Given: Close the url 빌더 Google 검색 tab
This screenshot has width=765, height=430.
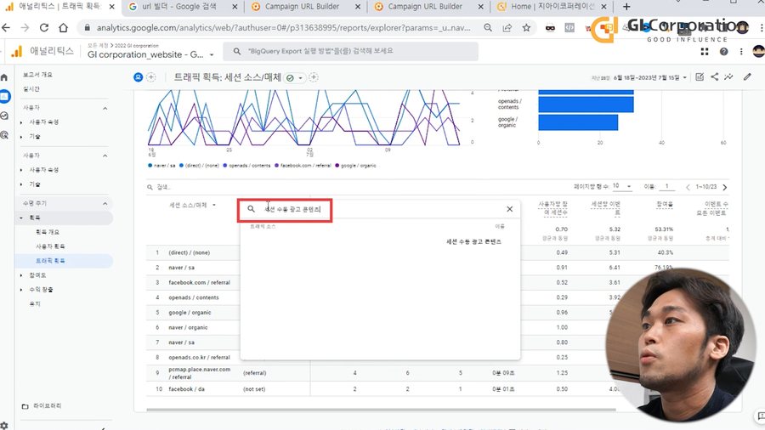Looking at the screenshot, I should pyautogui.click(x=235, y=7).
